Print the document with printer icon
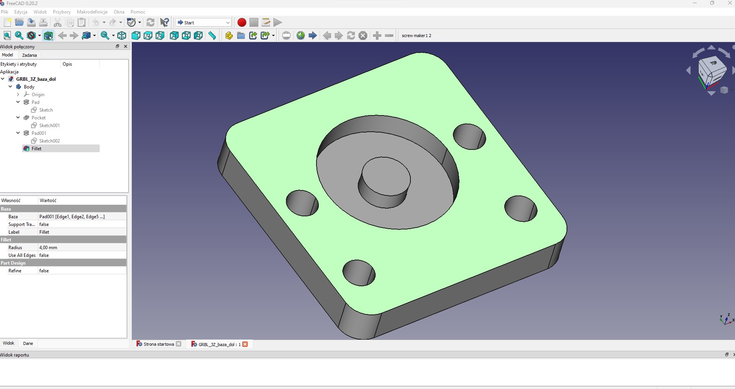Viewport: 735px width, 389px height. pos(43,22)
